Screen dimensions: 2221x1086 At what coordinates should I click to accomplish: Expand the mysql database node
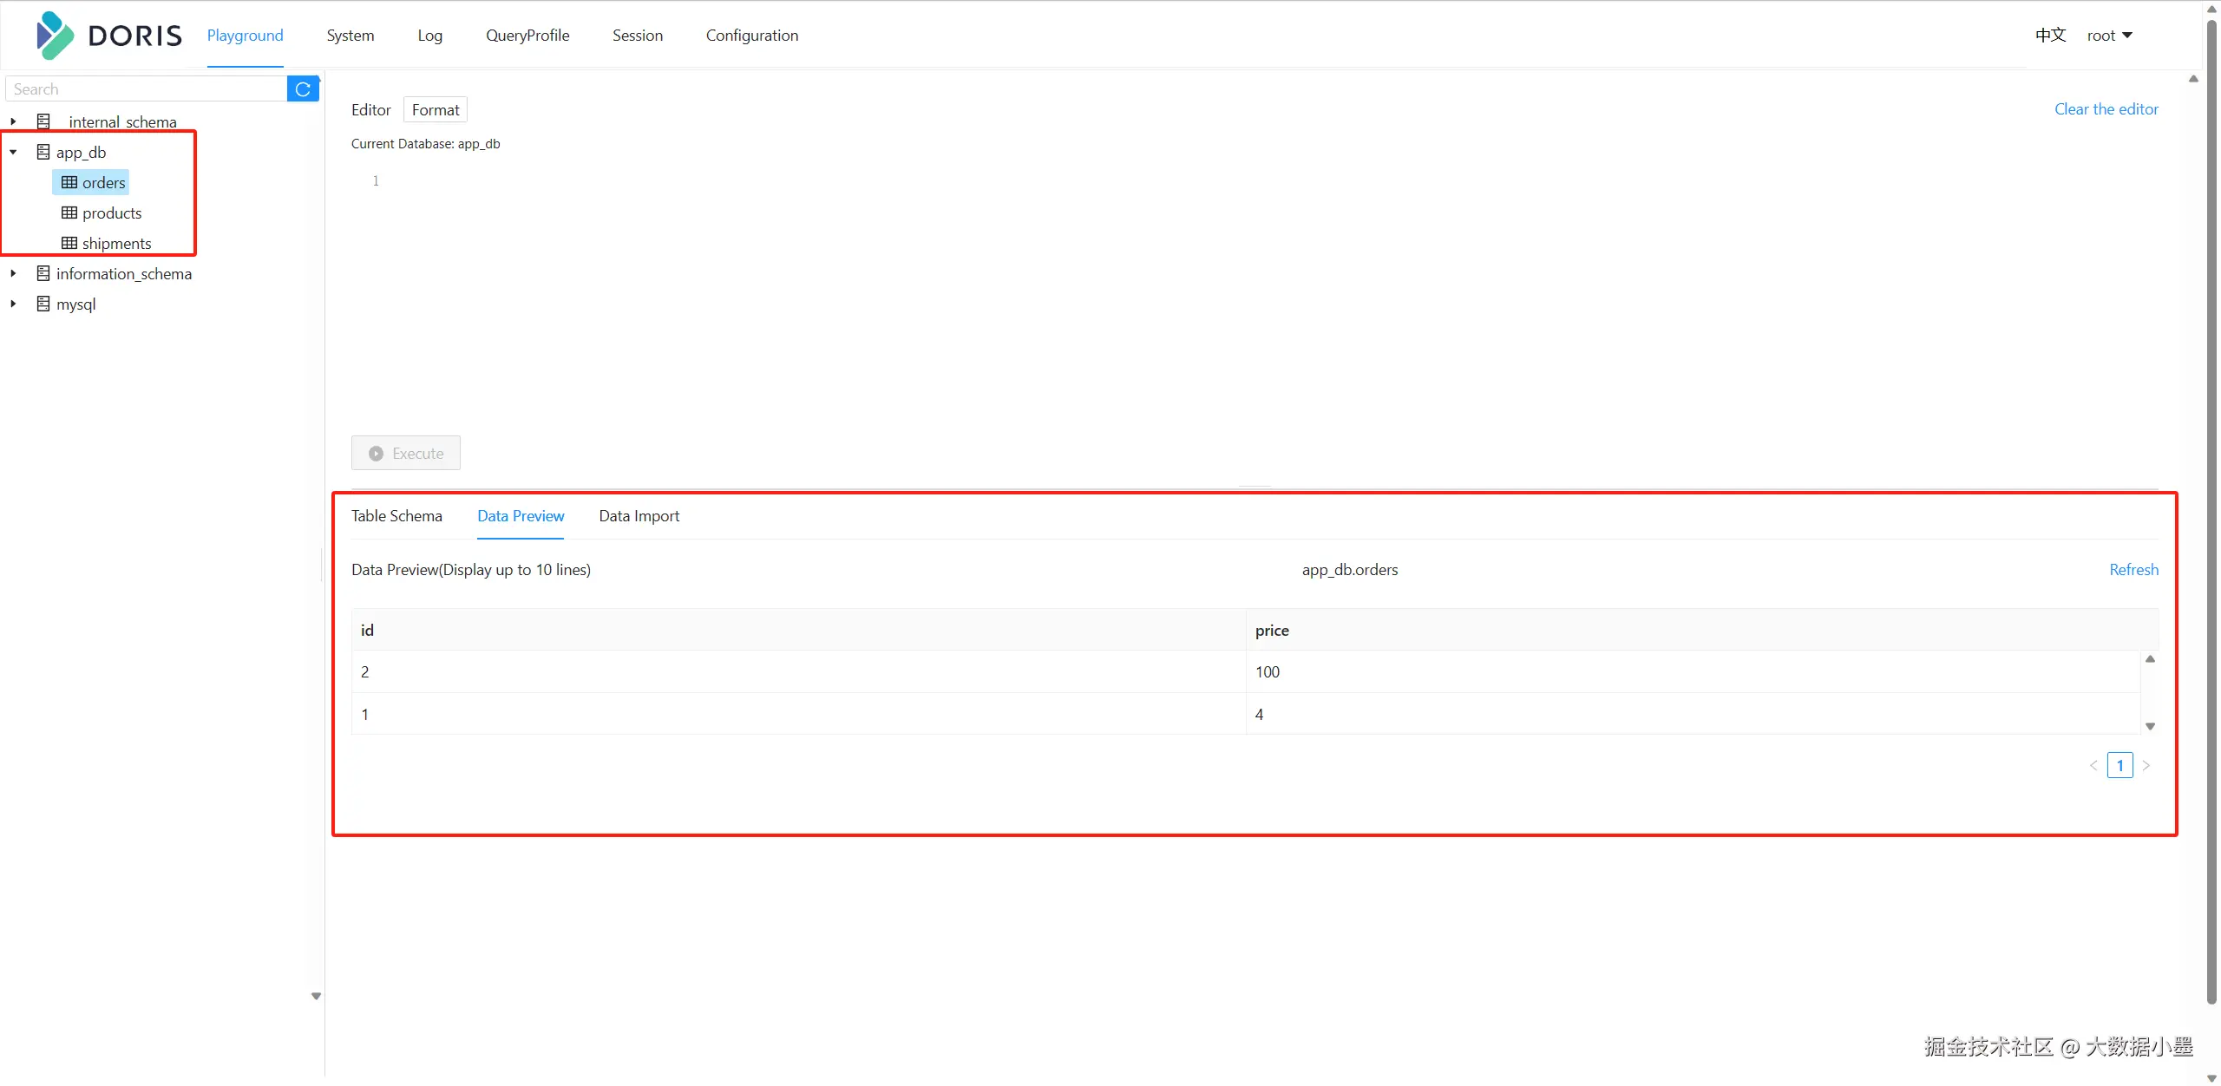pos(13,304)
